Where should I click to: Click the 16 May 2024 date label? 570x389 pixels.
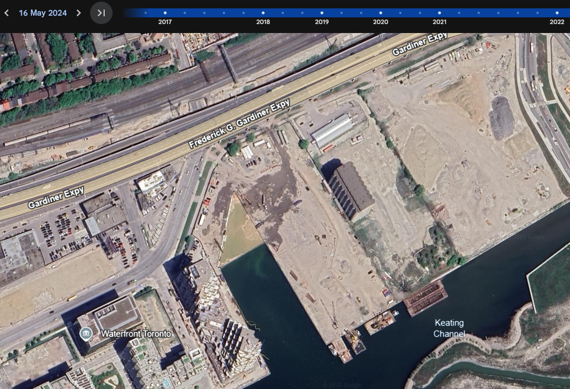point(43,13)
